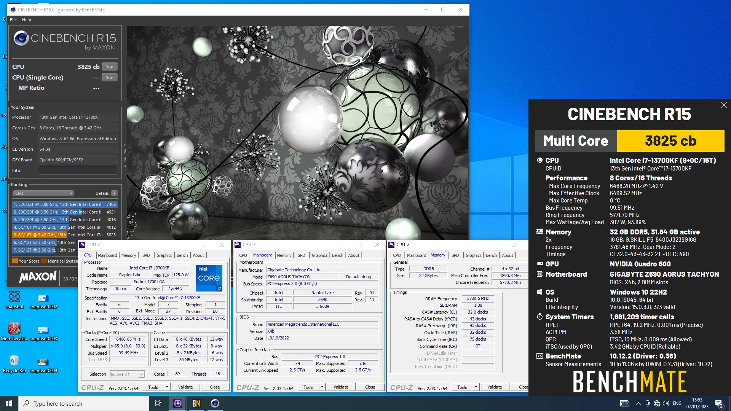The width and height of the screenshot is (731, 411).
Task: Open the notifications center icon
Action: pyautogui.click(x=719, y=403)
